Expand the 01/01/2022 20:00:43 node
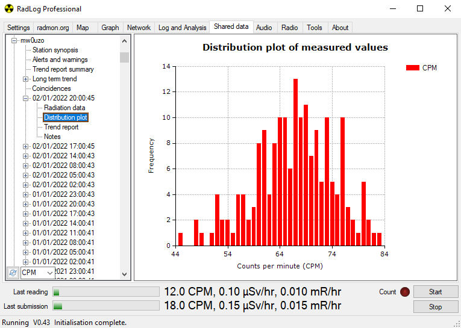 26,204
